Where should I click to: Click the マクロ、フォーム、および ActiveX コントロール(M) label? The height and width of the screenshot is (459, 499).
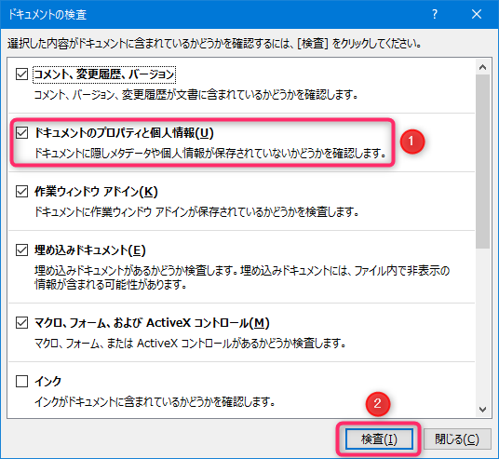pos(152,323)
